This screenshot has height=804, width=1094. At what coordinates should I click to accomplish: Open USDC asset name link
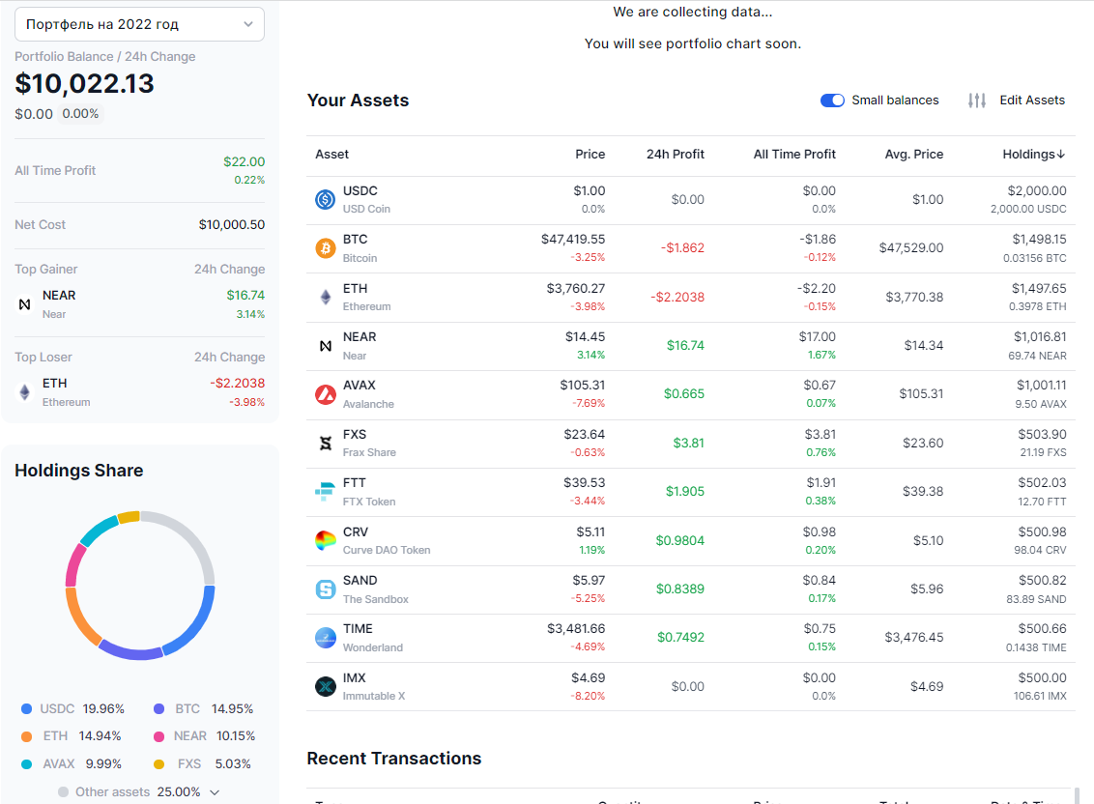pos(360,191)
